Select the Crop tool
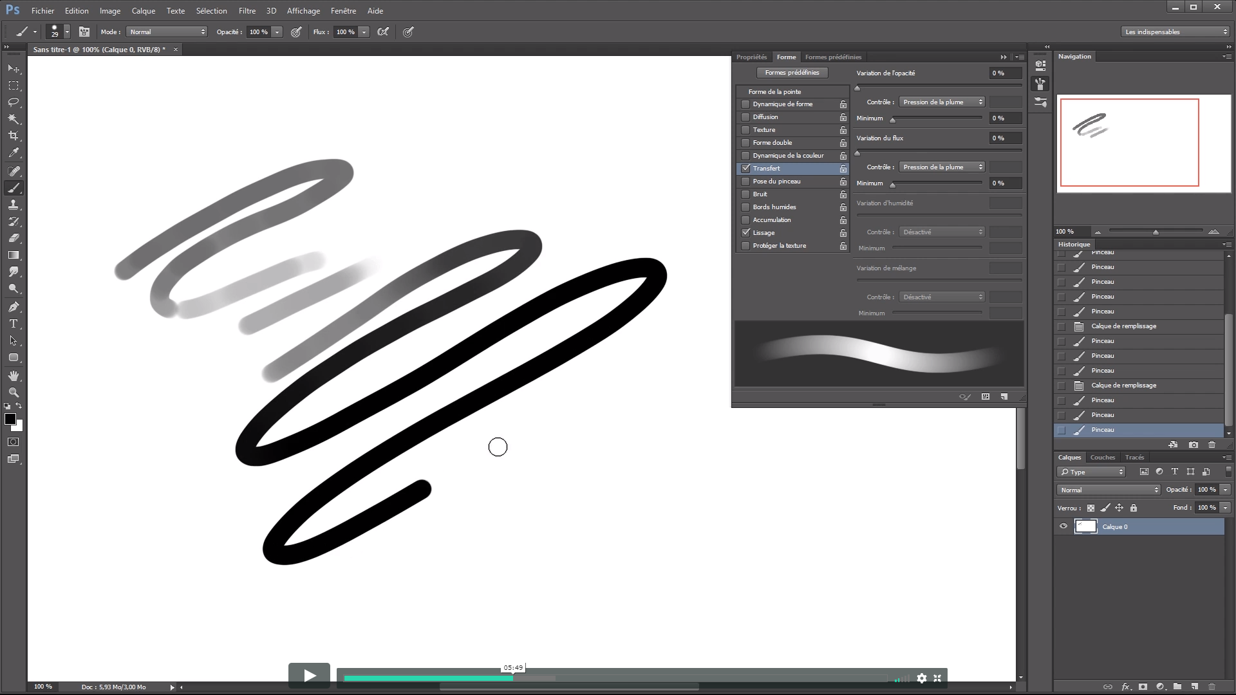 (14, 136)
